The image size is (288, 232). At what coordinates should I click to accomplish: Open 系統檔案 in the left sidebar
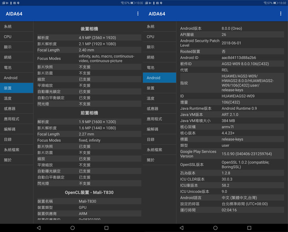16,150
